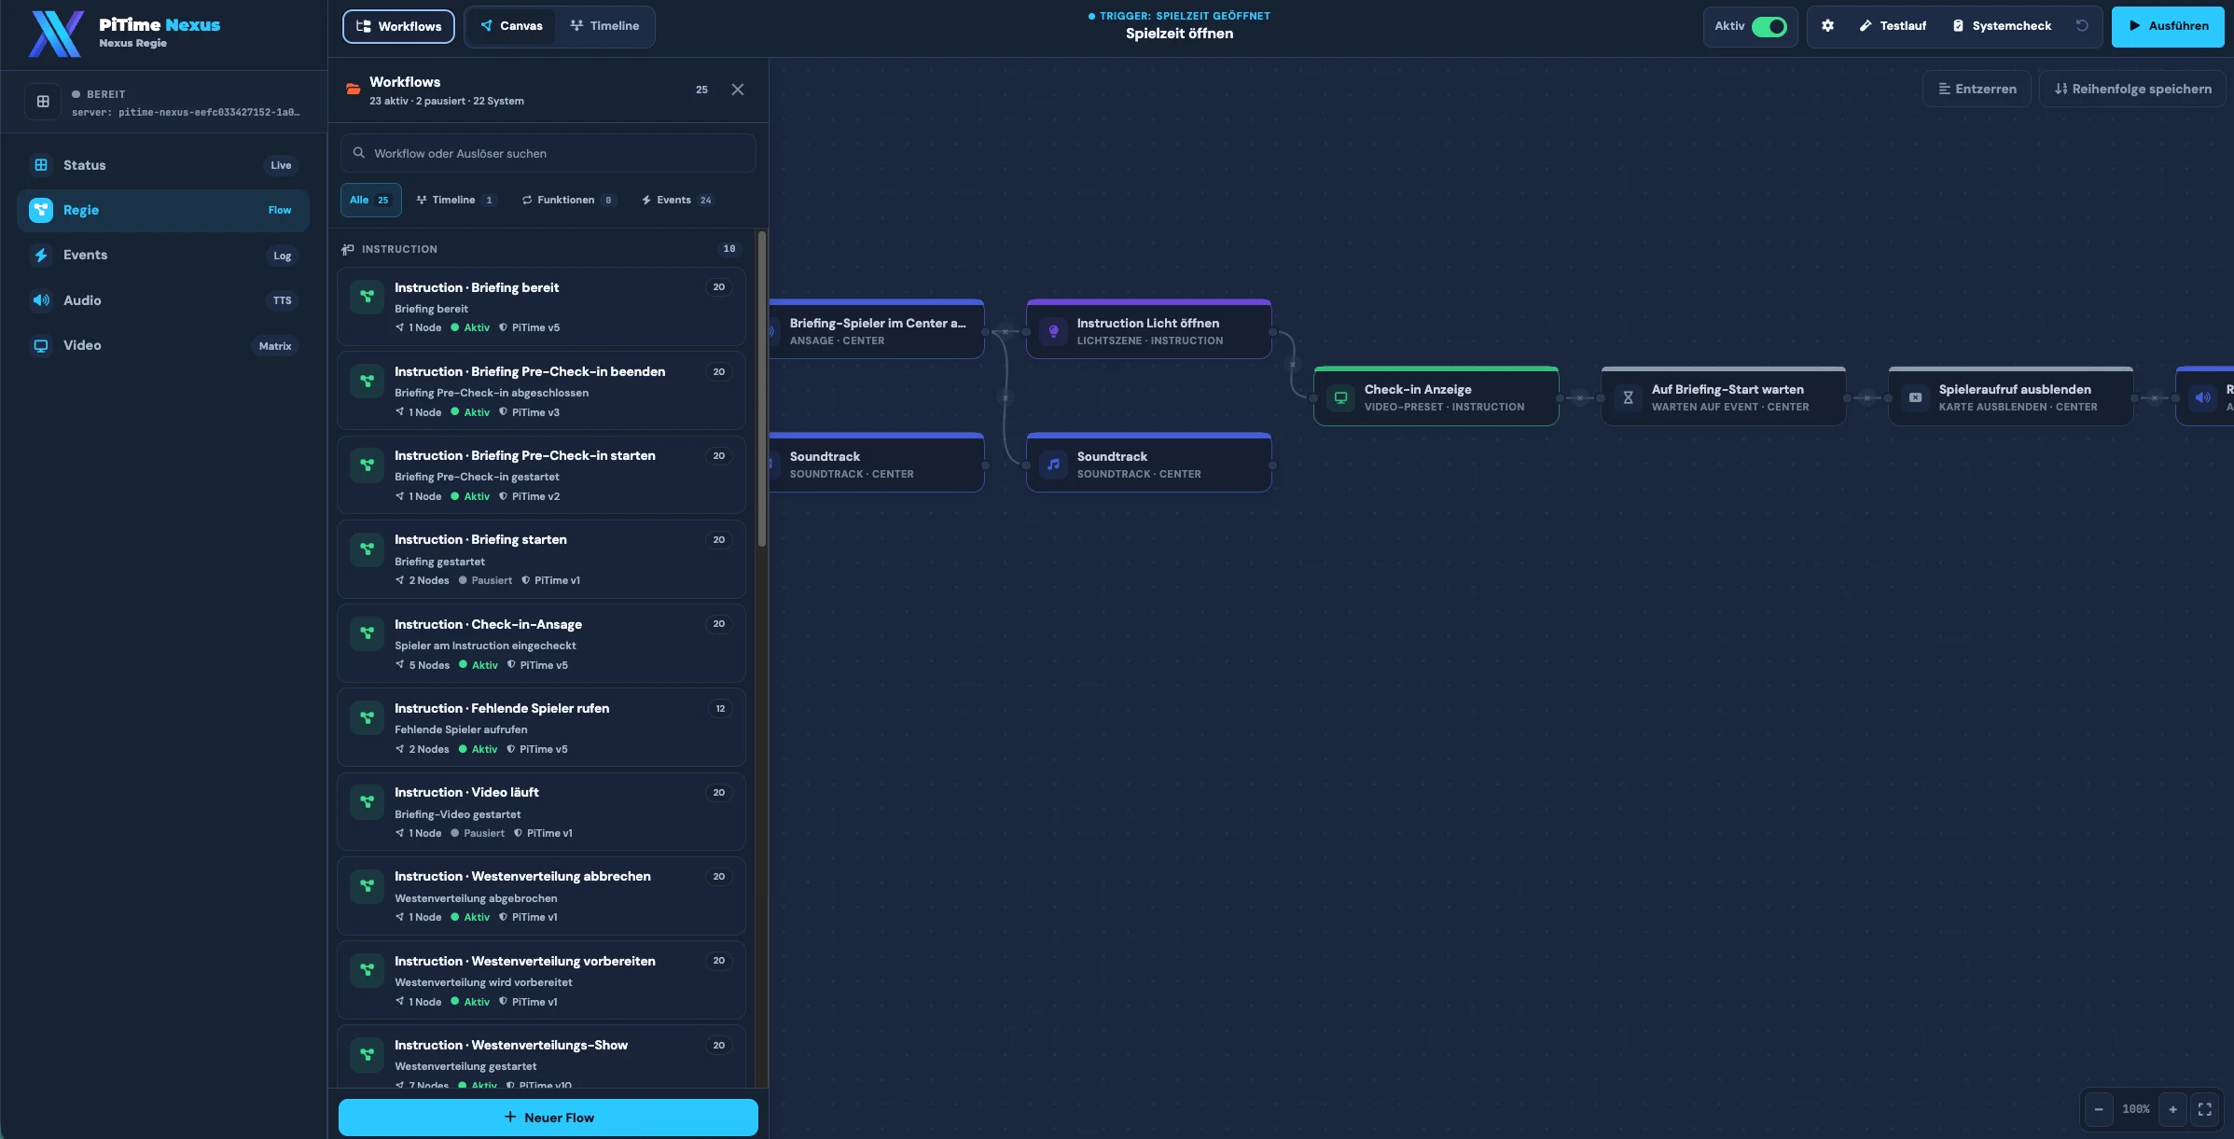Filter workflows by Events 24
This screenshot has width=2234, height=1139.
pyautogui.click(x=678, y=200)
